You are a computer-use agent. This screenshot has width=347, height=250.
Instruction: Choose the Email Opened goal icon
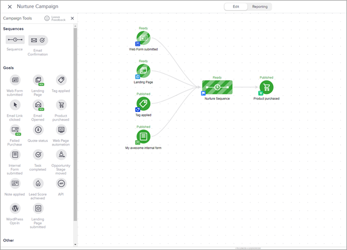point(38,105)
